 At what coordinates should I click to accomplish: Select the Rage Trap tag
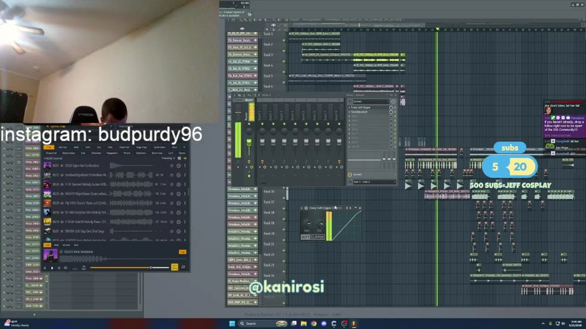coord(141,147)
